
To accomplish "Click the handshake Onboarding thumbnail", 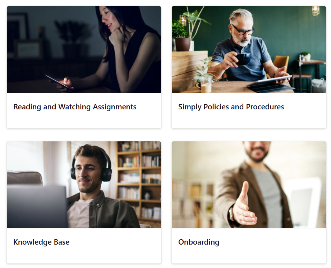I will tap(249, 185).
